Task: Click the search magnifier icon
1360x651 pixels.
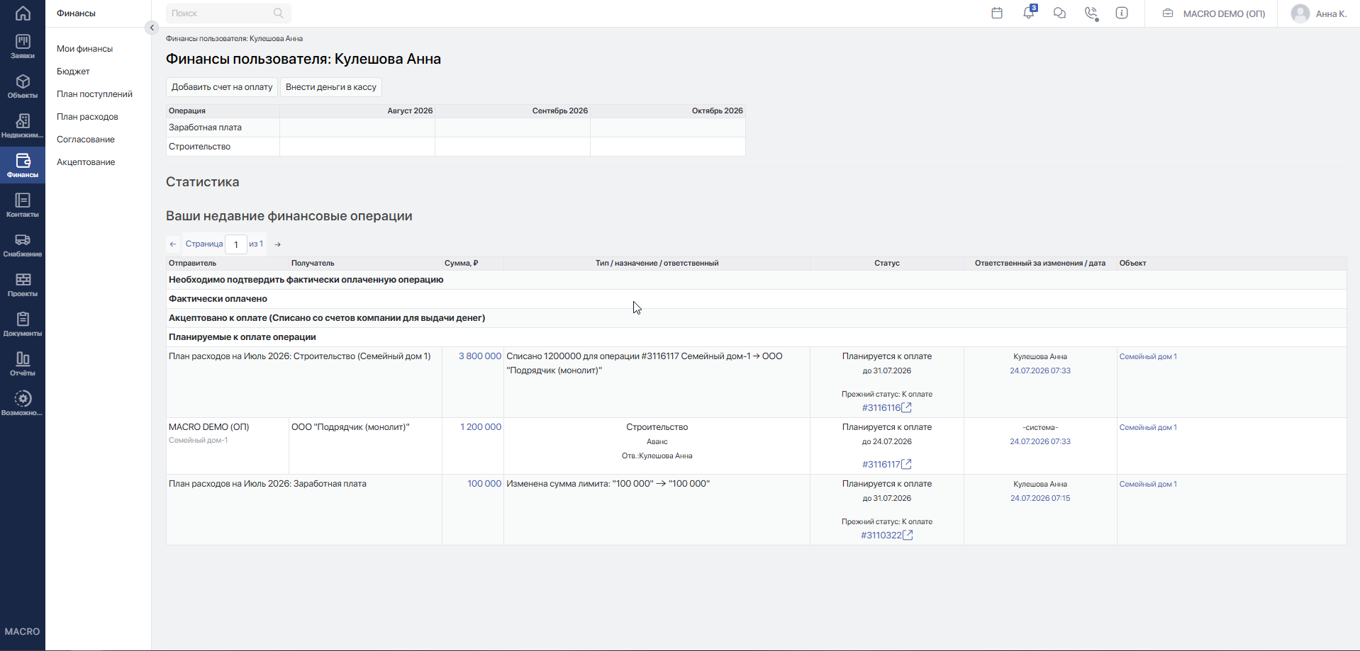Action: [x=278, y=13]
